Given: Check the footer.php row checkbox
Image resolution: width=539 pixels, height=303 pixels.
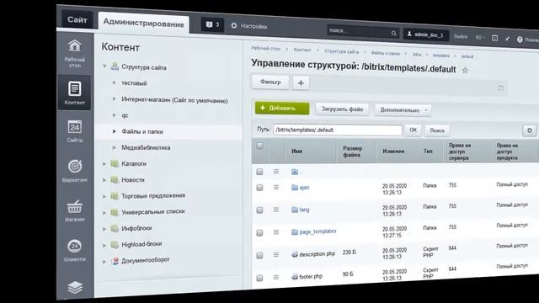Looking at the screenshot, I should point(259,278).
